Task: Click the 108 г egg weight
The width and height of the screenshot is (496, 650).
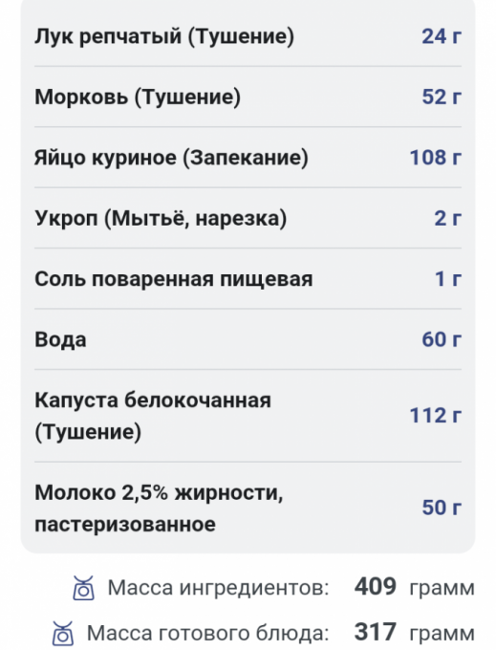Action: point(436,157)
